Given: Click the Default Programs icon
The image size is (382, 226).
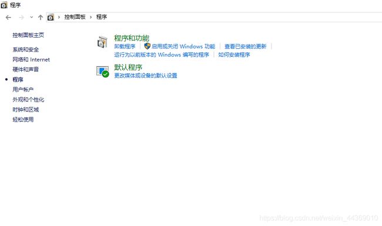Looking at the screenshot, I should point(103,72).
